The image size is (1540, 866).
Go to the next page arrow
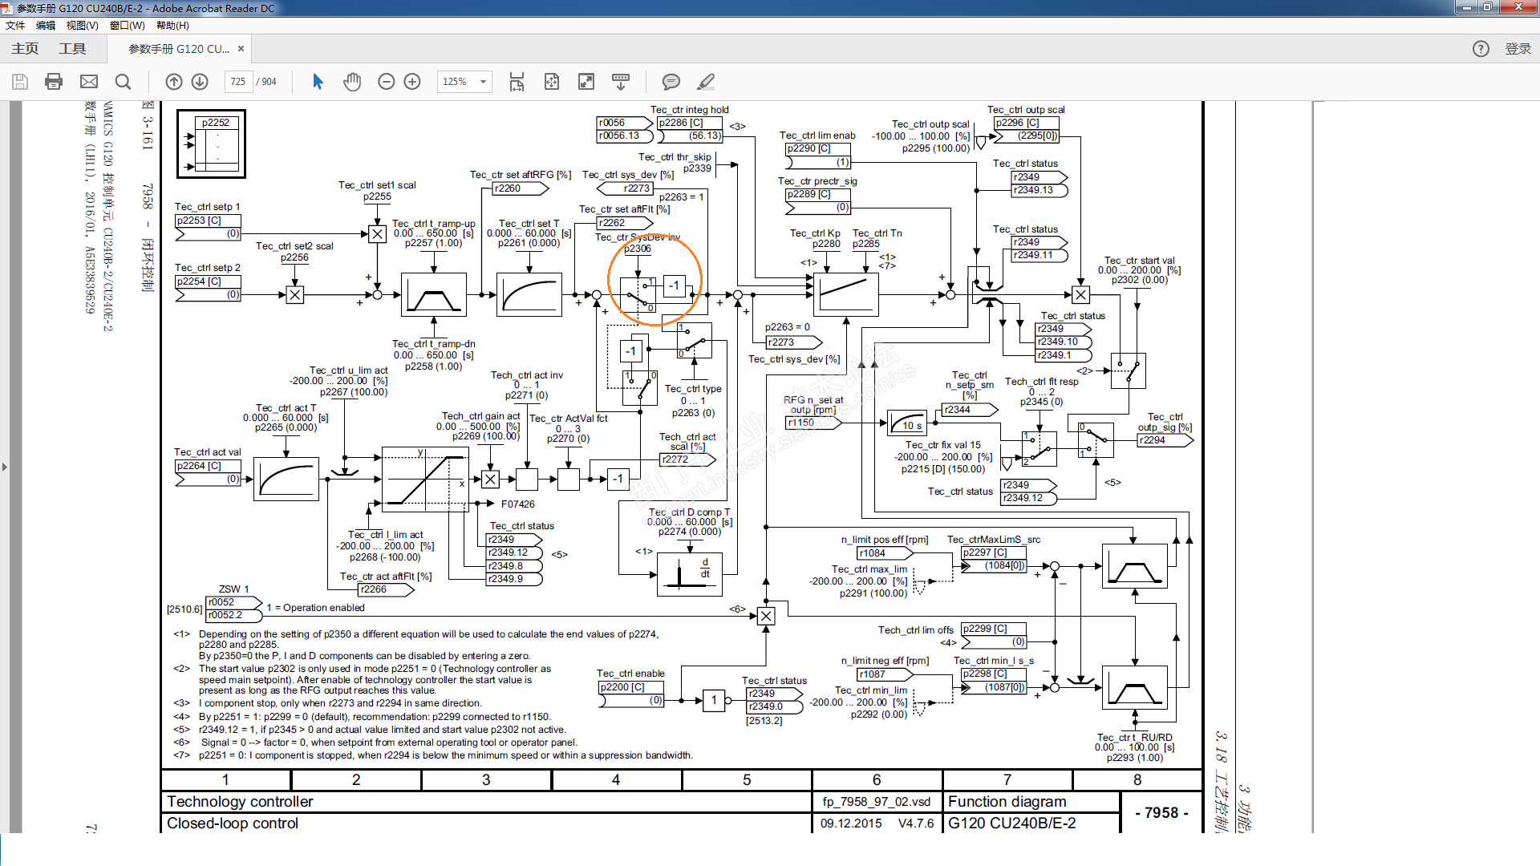tap(201, 82)
